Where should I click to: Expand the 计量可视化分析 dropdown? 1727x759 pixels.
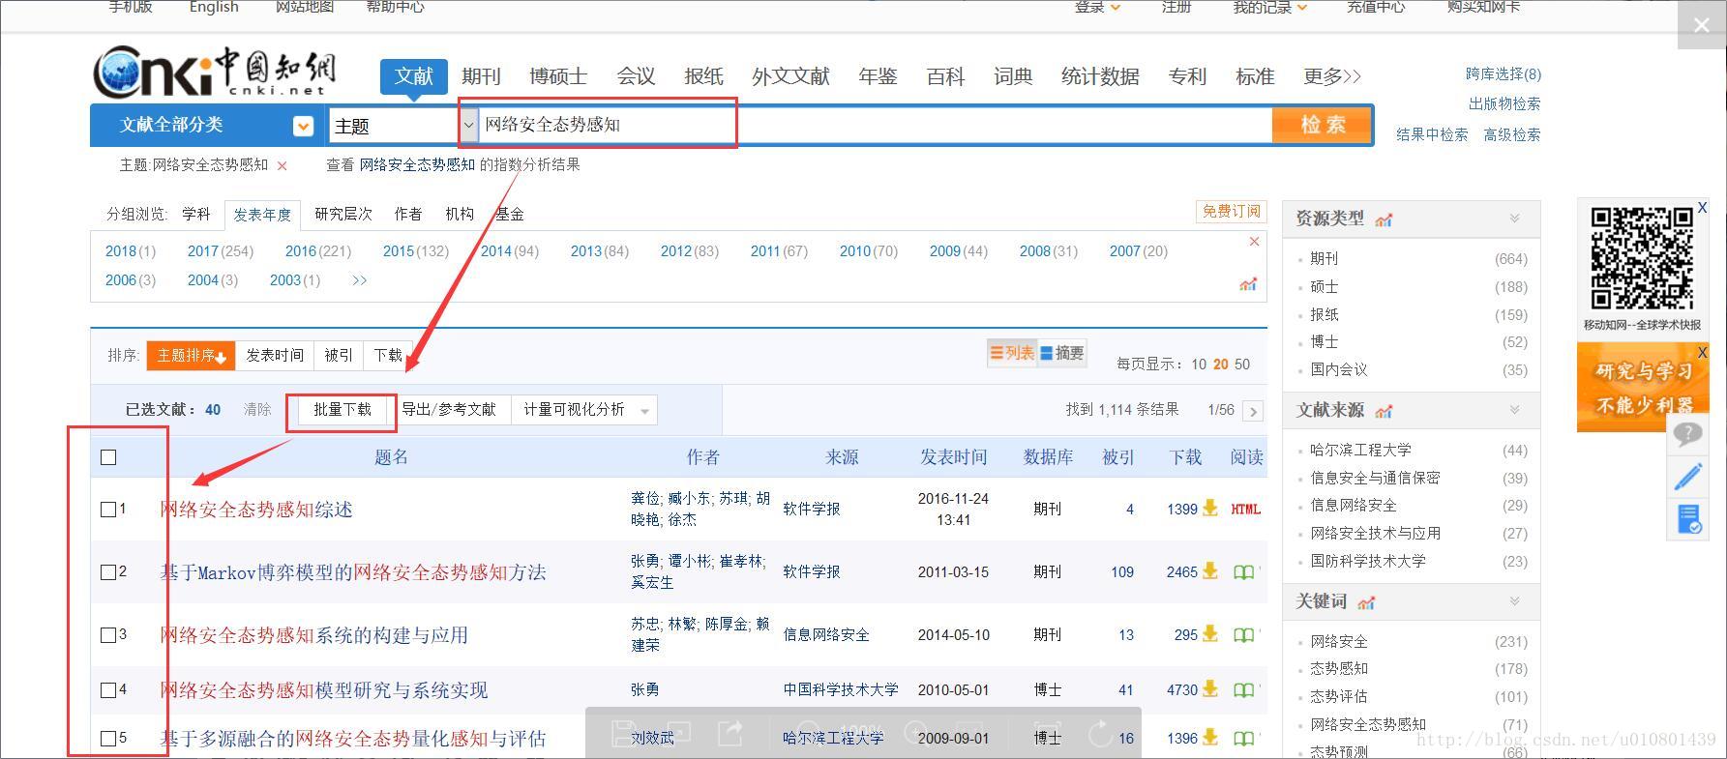[644, 411]
